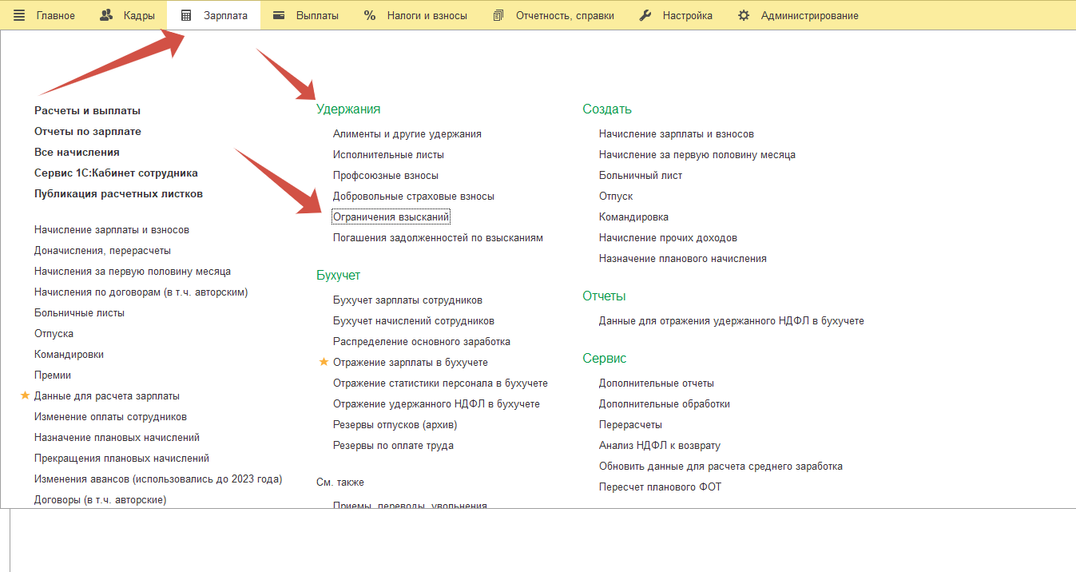Click the percent icon for Налоги и взносы
Screen dimensions: 1076x572
370,15
